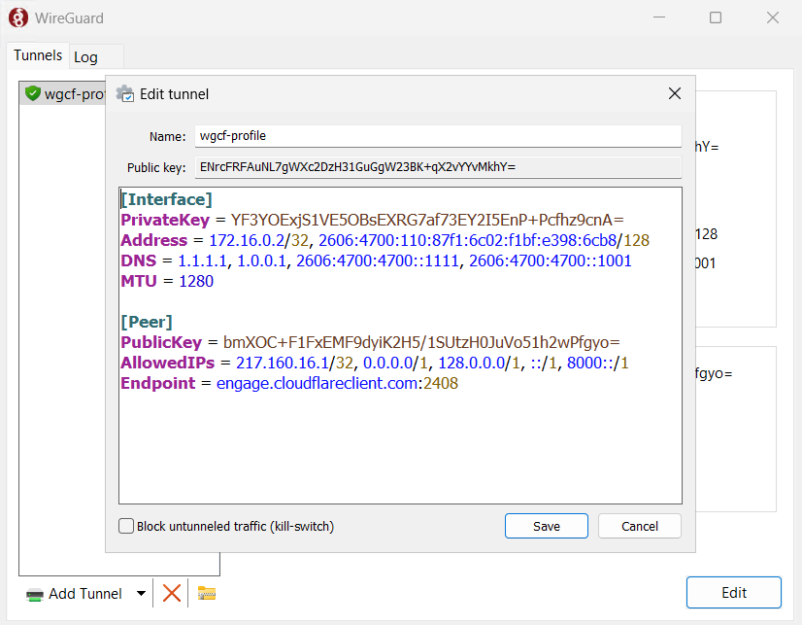Expand the Add Tunnel dropdown arrow
Image resolution: width=802 pixels, height=625 pixels.
141,593
